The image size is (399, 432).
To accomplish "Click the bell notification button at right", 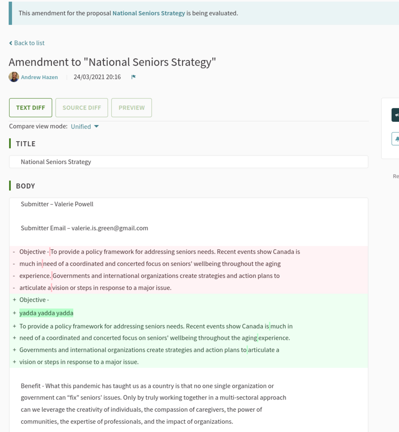I will pos(396,139).
